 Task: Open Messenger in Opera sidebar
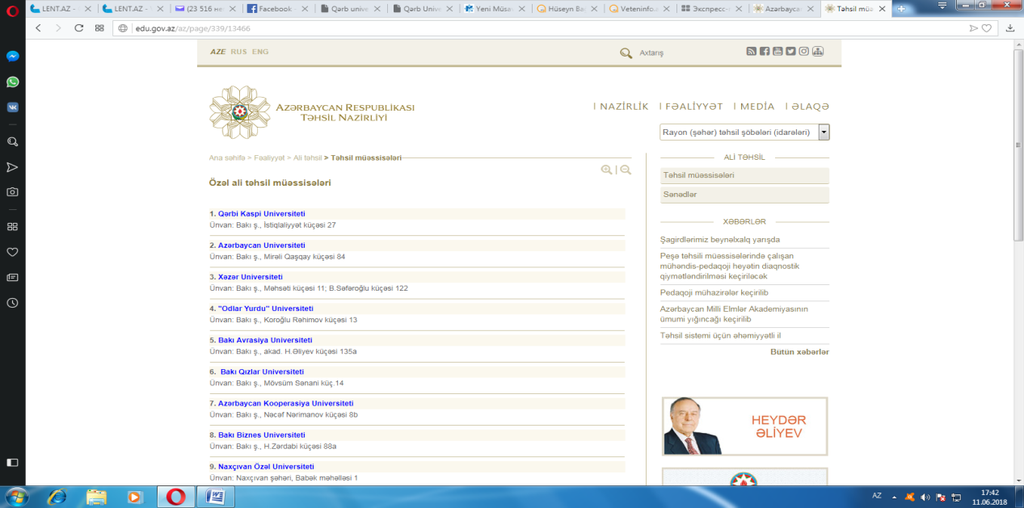(12, 57)
